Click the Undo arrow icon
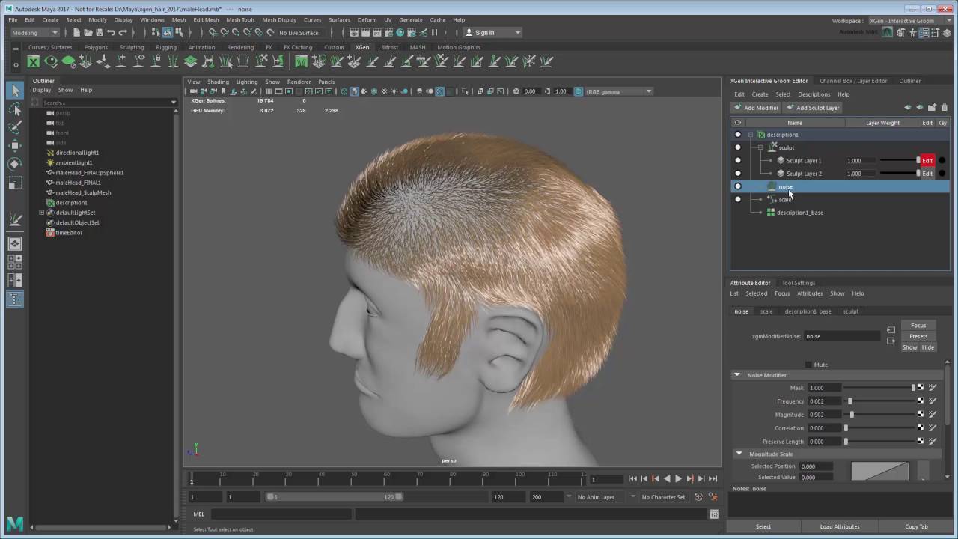 (x=111, y=33)
